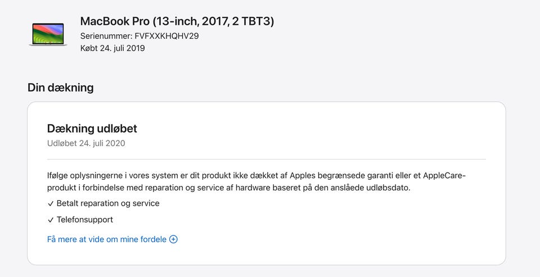Click the word 'fordele' in the blue link
Screen dimensions: 540x277
point(154,239)
